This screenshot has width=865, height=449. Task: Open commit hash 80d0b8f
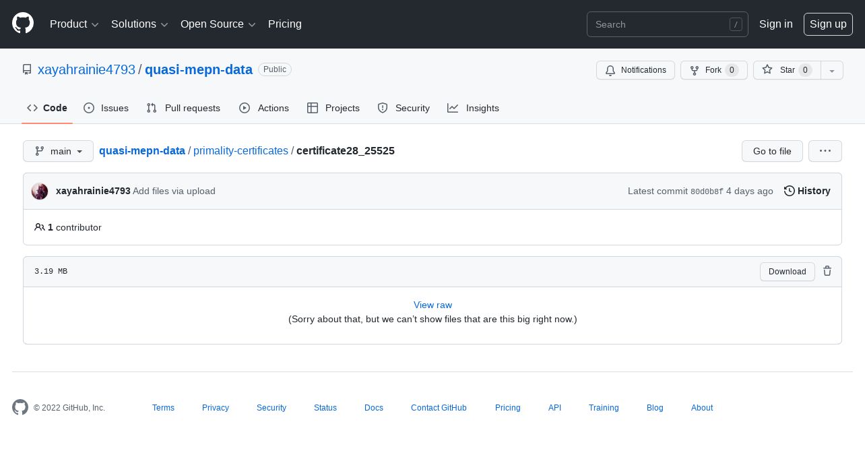click(707, 191)
